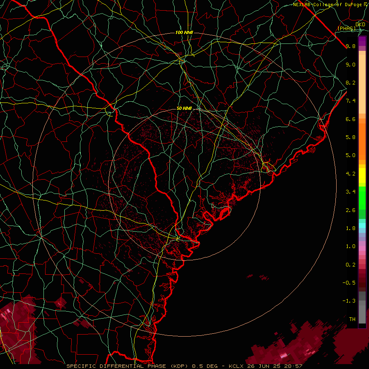Click the bright green color bar segment
The width and height of the screenshot is (369, 369).
(x=362, y=199)
